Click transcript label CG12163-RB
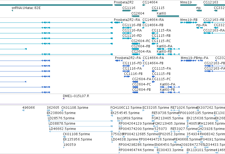The width and height of the screenshot is (225, 154). pyautogui.click(x=214, y=20)
